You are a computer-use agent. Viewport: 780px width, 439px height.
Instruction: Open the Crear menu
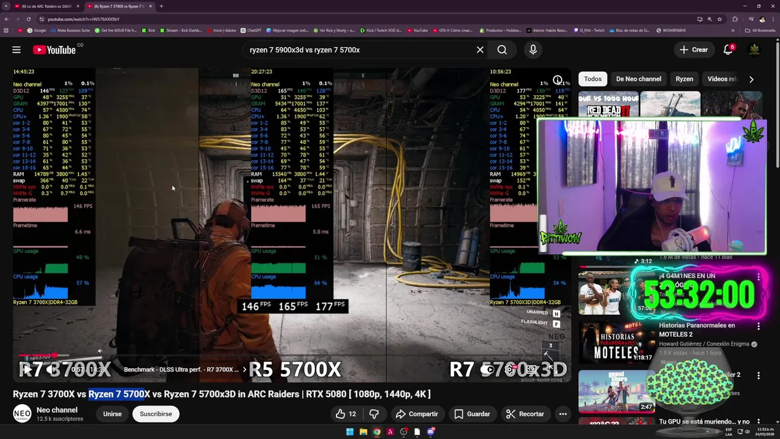693,50
